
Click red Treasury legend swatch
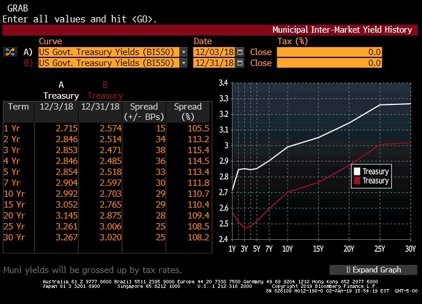(x=357, y=181)
